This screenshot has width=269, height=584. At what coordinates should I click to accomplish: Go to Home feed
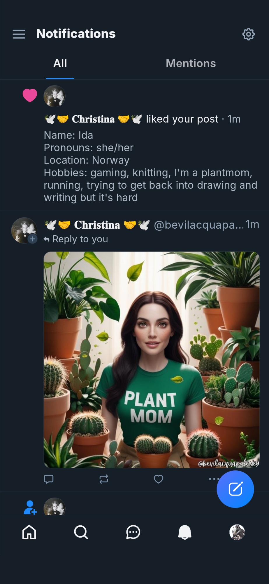tap(29, 532)
